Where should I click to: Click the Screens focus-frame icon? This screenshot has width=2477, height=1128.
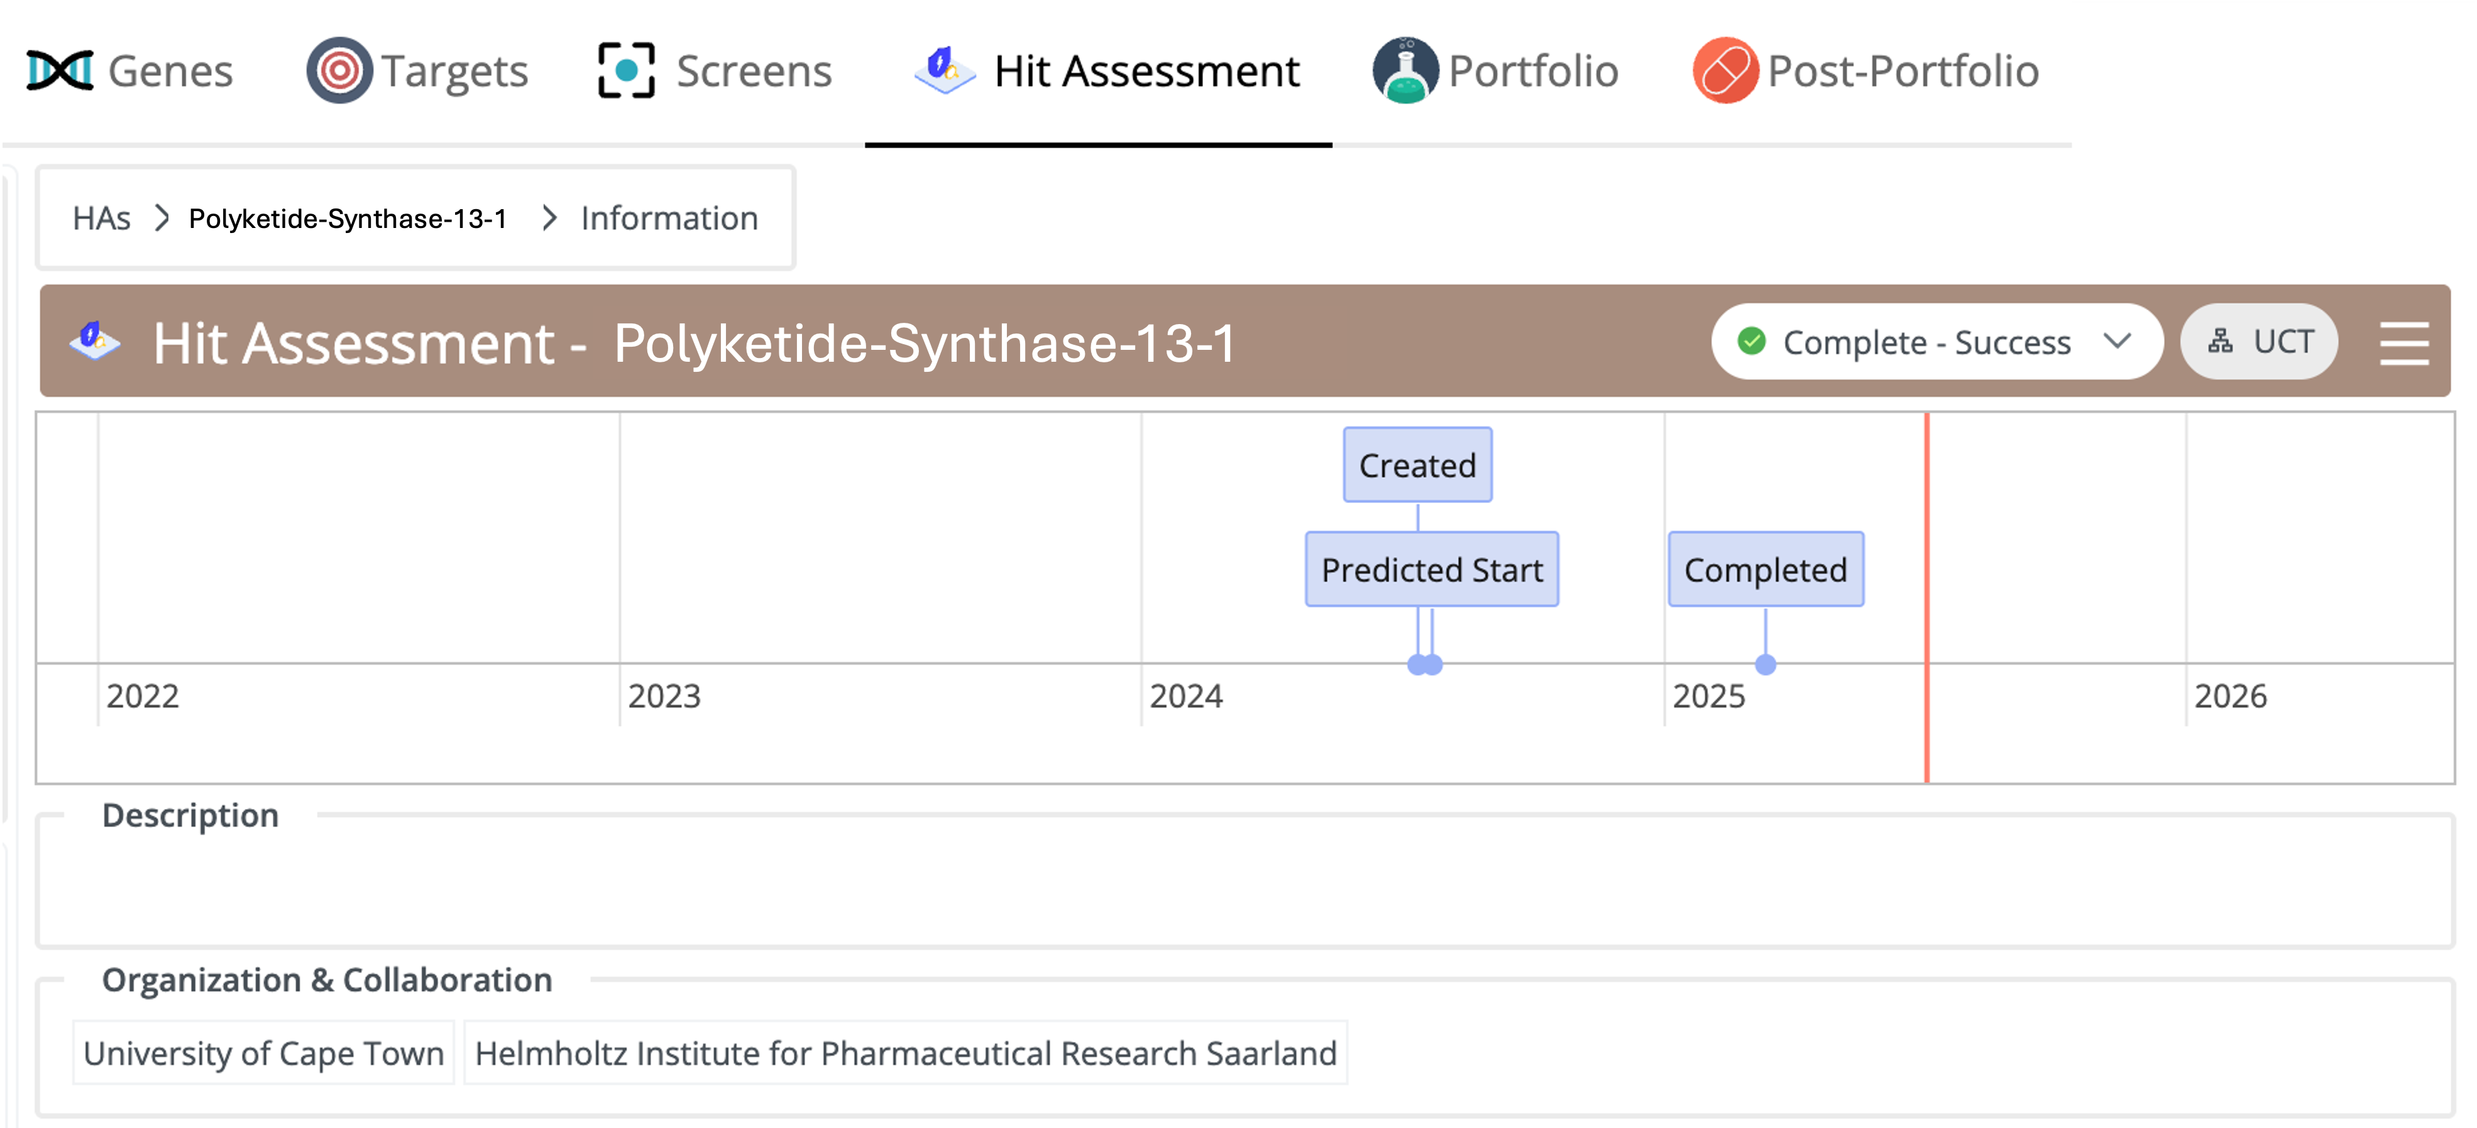[626, 70]
